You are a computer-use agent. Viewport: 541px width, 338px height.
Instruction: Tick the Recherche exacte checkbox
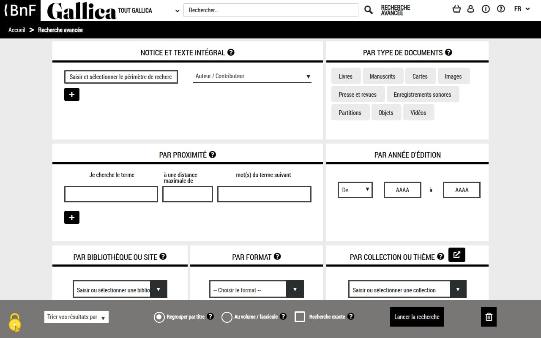[300, 316]
